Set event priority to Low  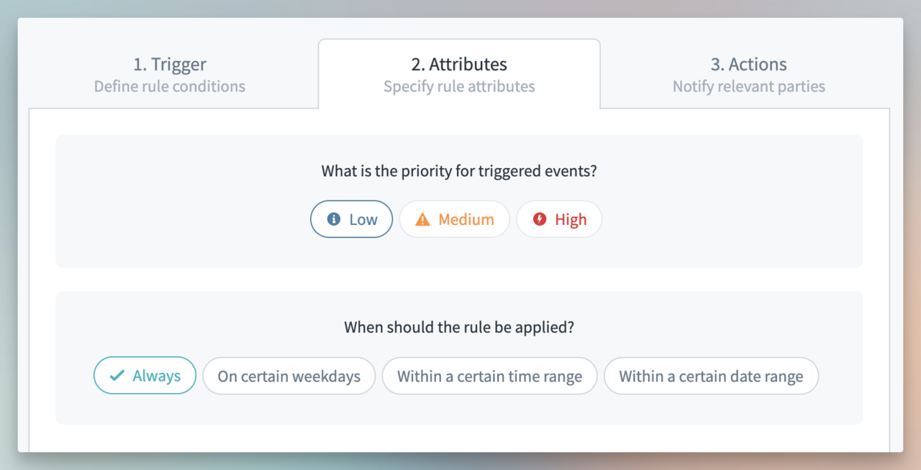352,219
